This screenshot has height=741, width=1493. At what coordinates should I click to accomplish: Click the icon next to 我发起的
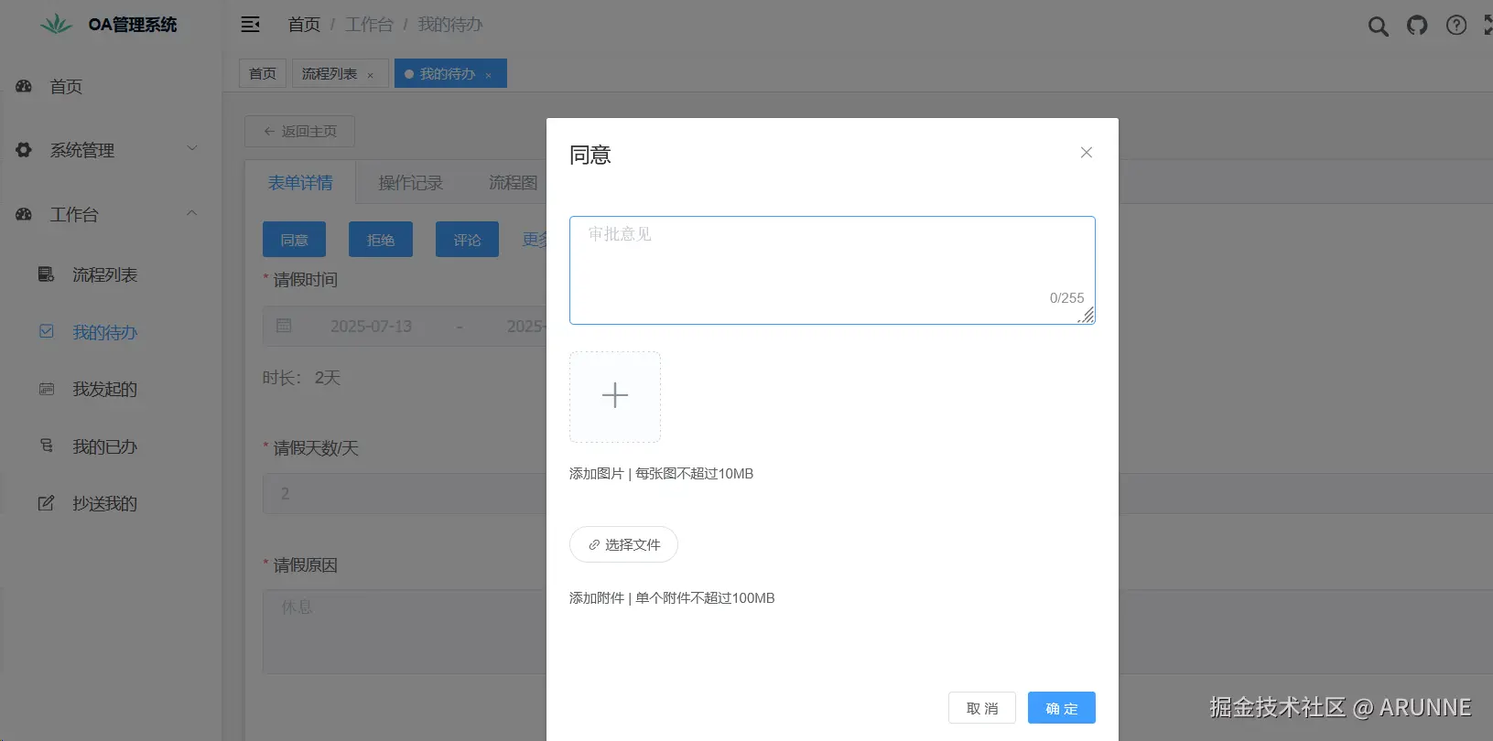(x=47, y=389)
